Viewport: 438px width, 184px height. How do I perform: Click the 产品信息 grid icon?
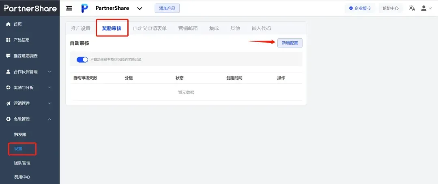(9, 40)
